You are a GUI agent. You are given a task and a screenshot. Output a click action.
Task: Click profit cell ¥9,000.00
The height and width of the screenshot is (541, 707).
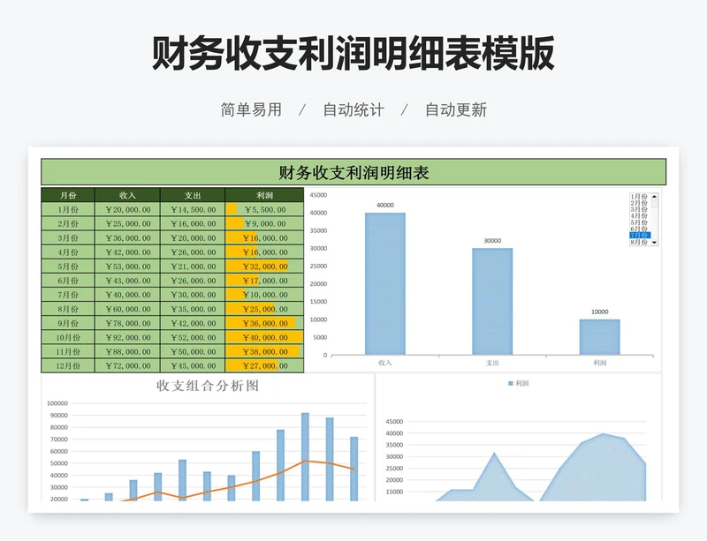(x=264, y=224)
